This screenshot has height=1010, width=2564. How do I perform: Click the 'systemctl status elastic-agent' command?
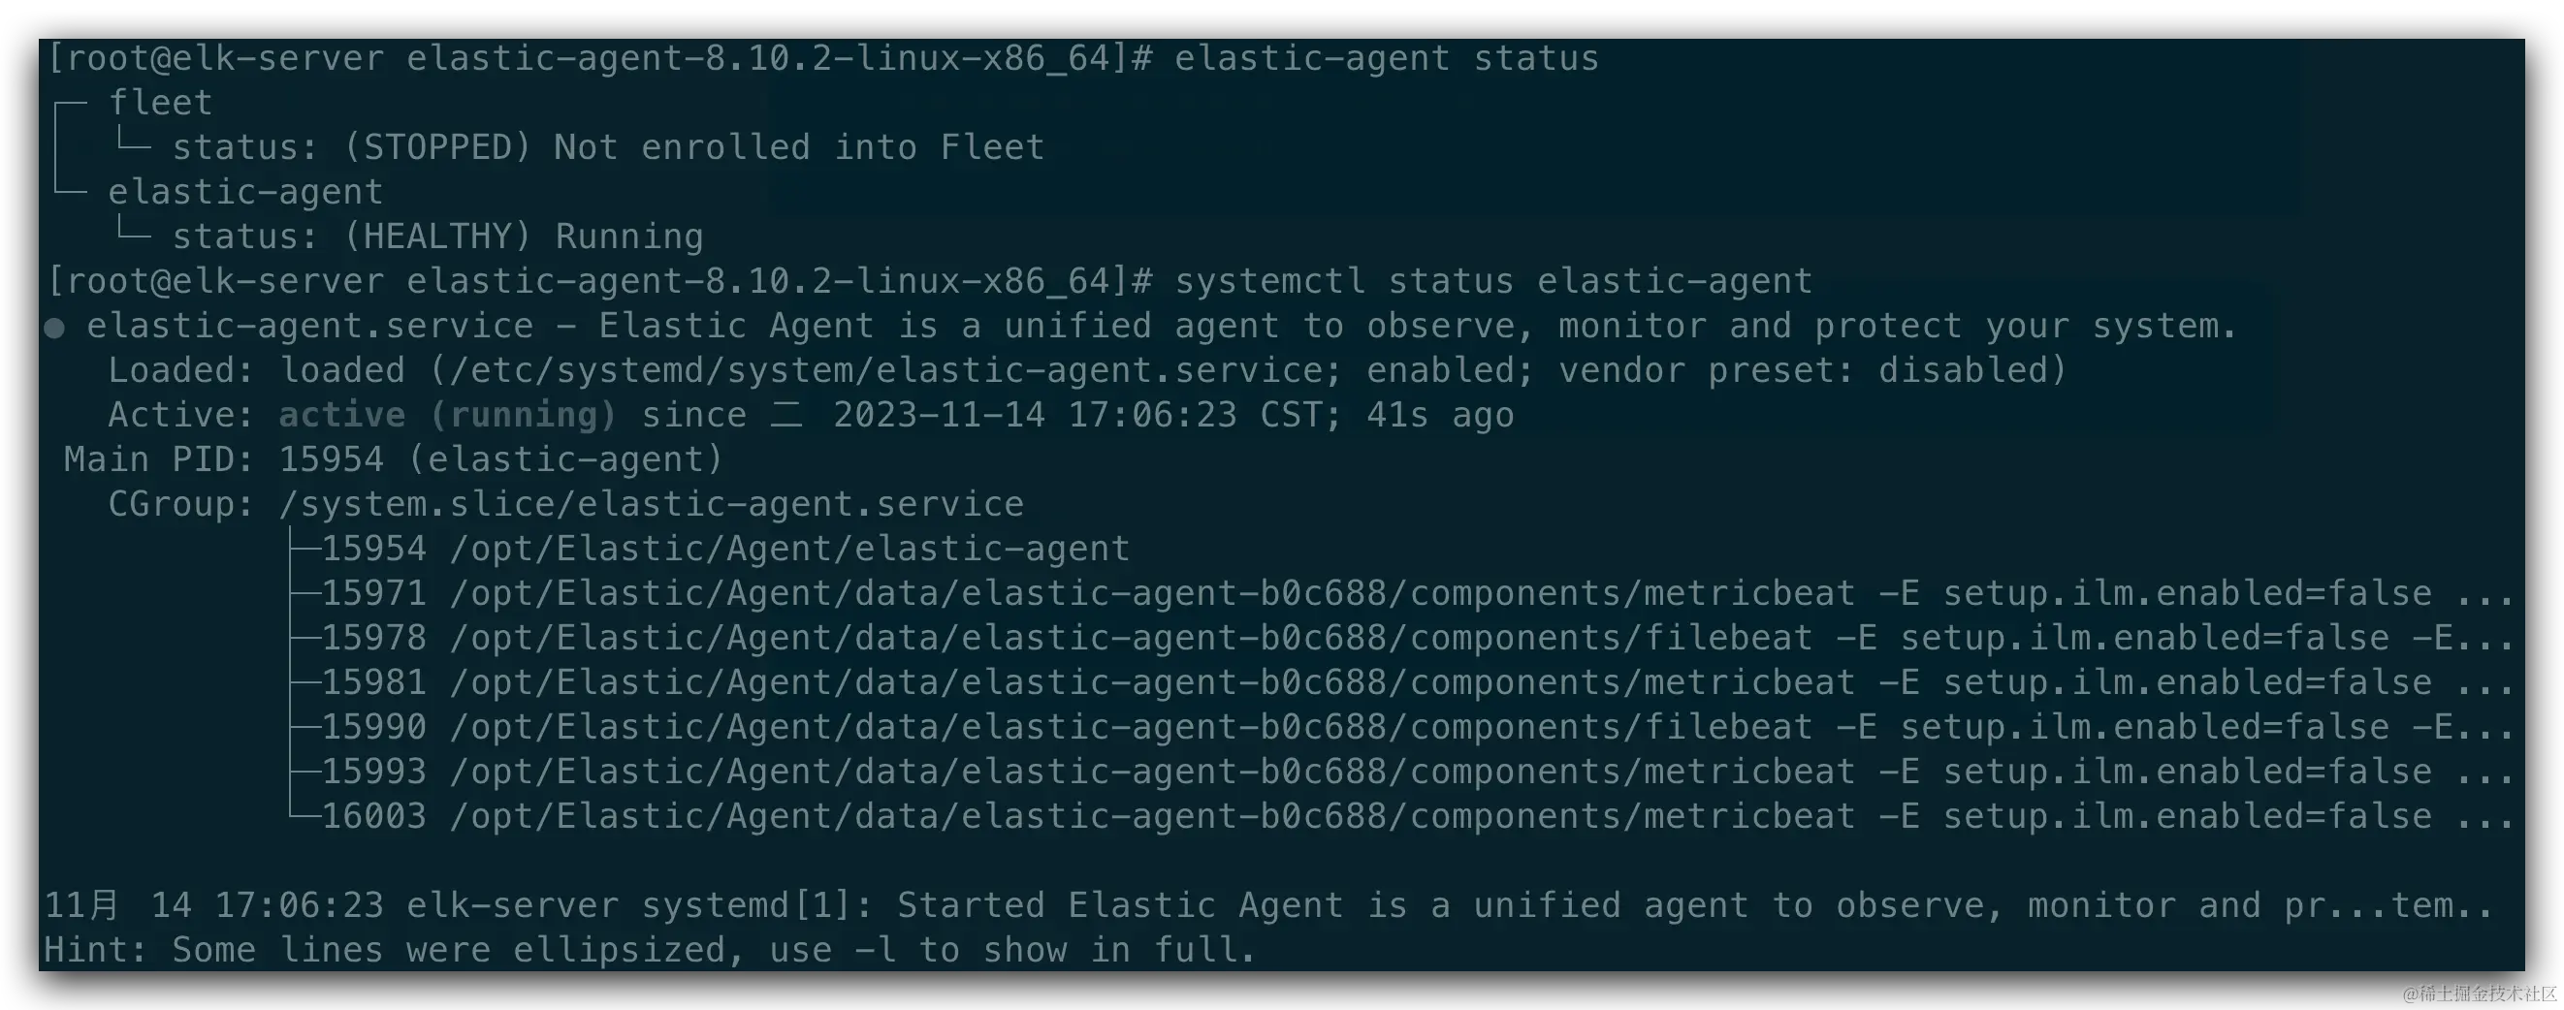[1493, 281]
